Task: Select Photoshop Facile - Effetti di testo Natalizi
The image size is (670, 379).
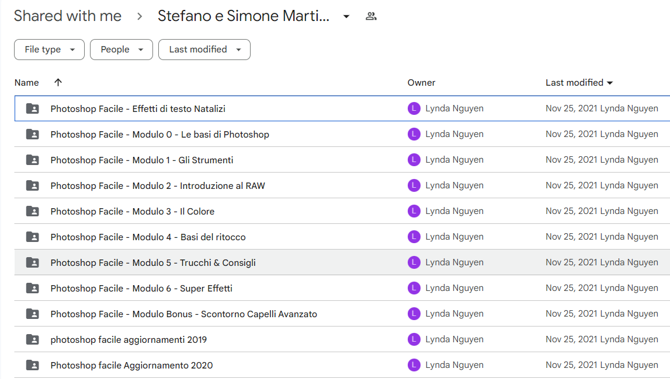Action: pos(138,108)
